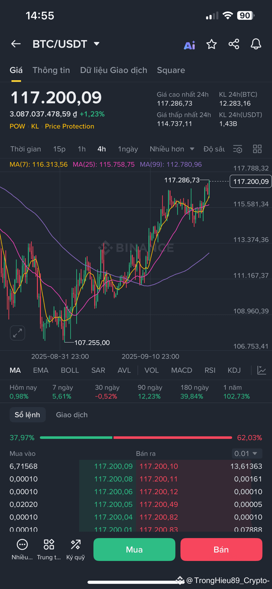Open chart settings icon next to Độ sâu
This screenshot has width=272, height=589.
[238, 149]
